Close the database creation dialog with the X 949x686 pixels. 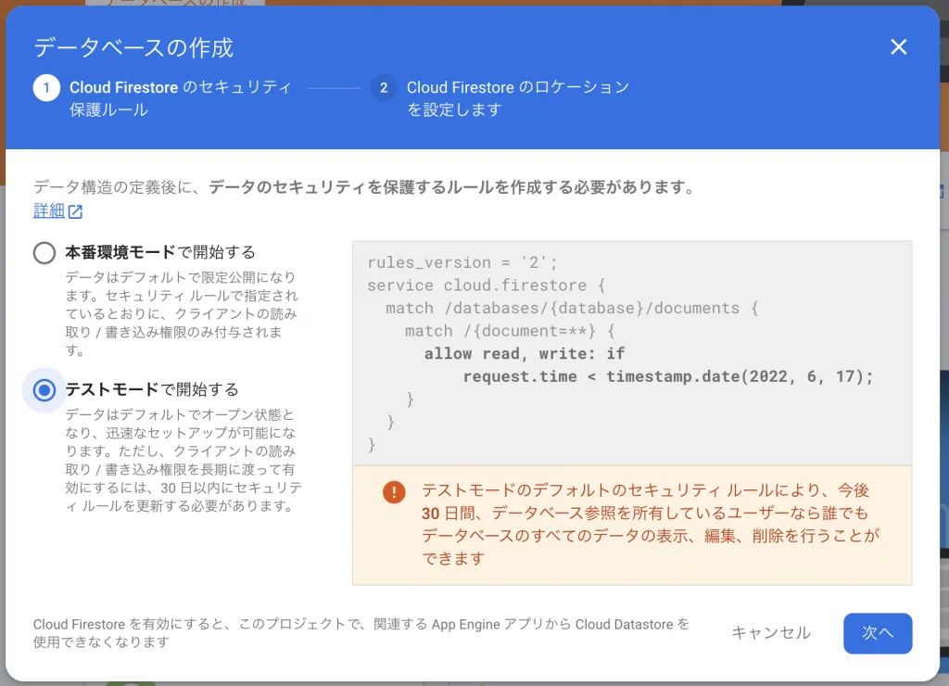tap(898, 47)
